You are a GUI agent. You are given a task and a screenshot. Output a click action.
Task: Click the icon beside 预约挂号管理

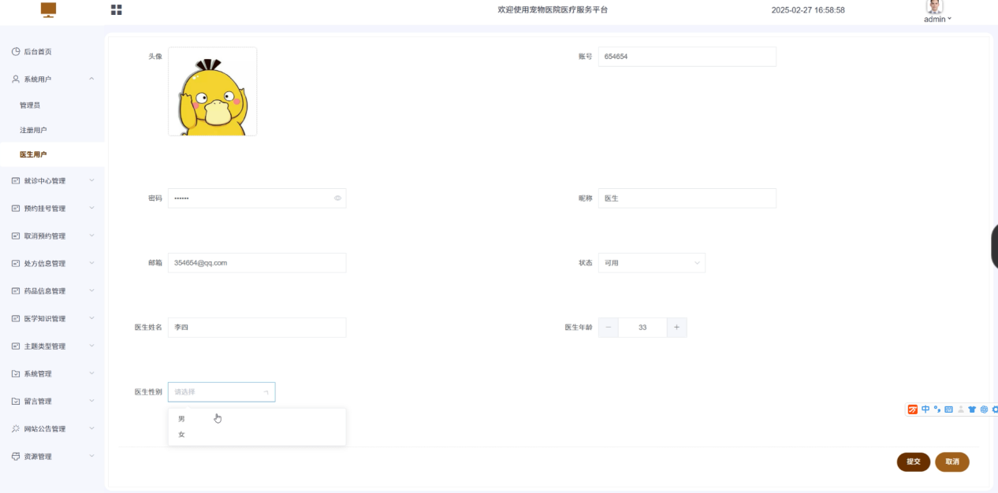tap(16, 209)
